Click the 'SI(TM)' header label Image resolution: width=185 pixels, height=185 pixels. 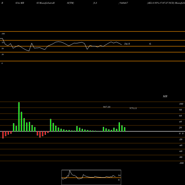(70, 3)
